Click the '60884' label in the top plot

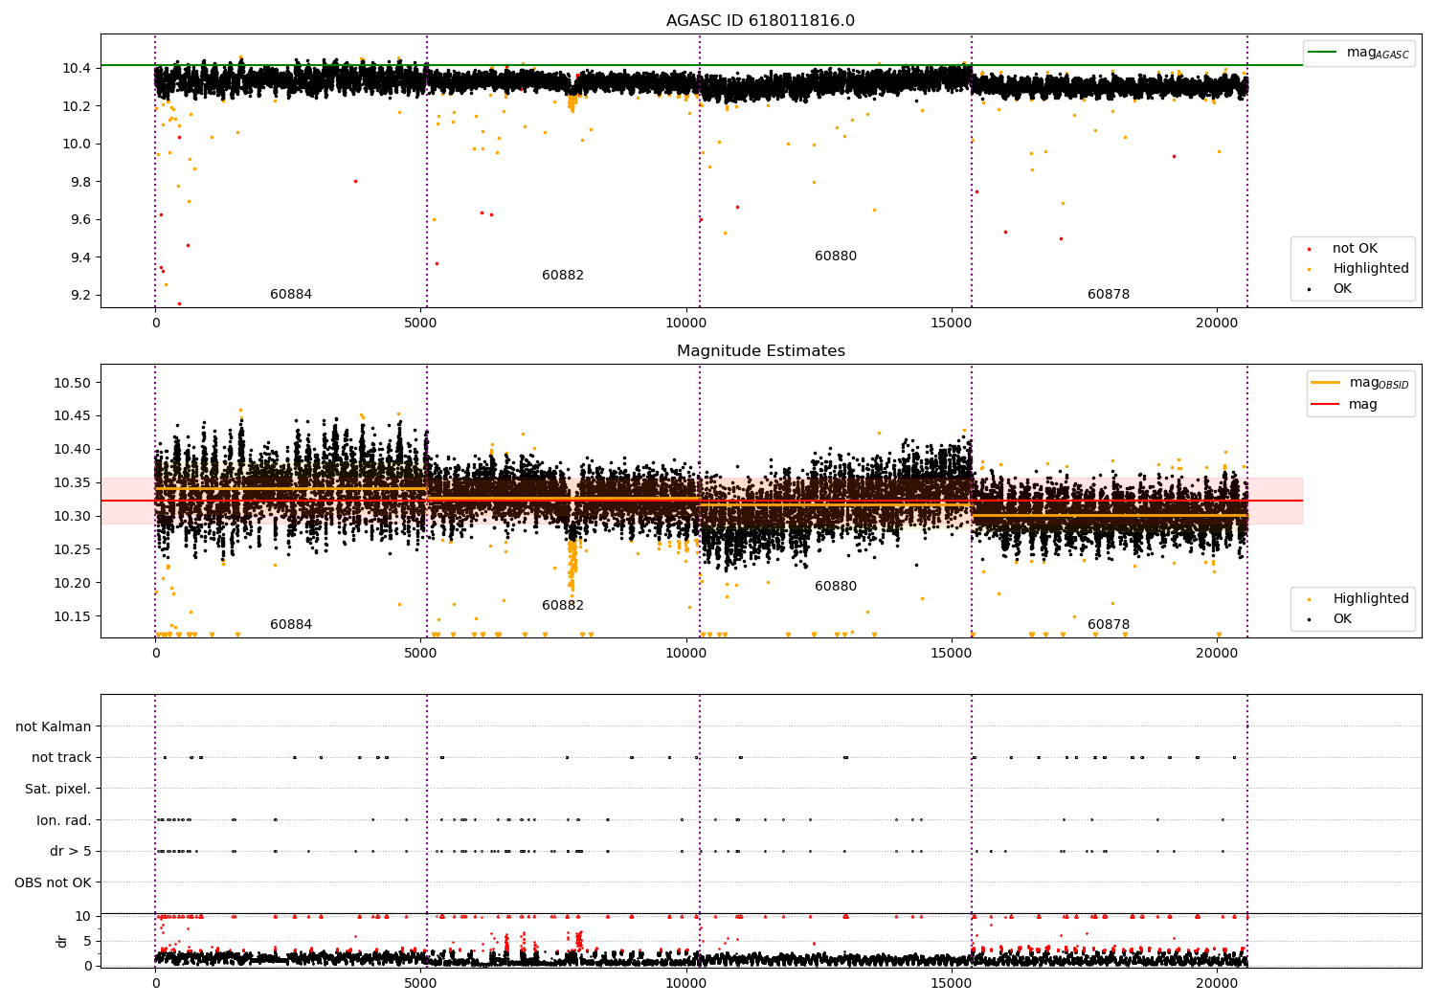point(291,295)
